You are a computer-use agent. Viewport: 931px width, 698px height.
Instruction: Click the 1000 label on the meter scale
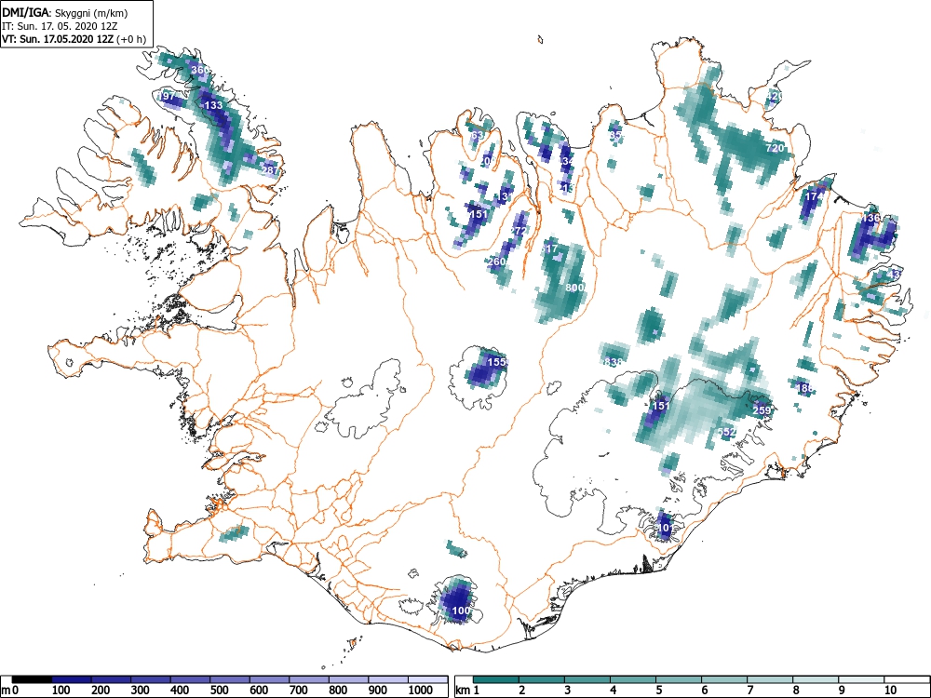coord(421,690)
